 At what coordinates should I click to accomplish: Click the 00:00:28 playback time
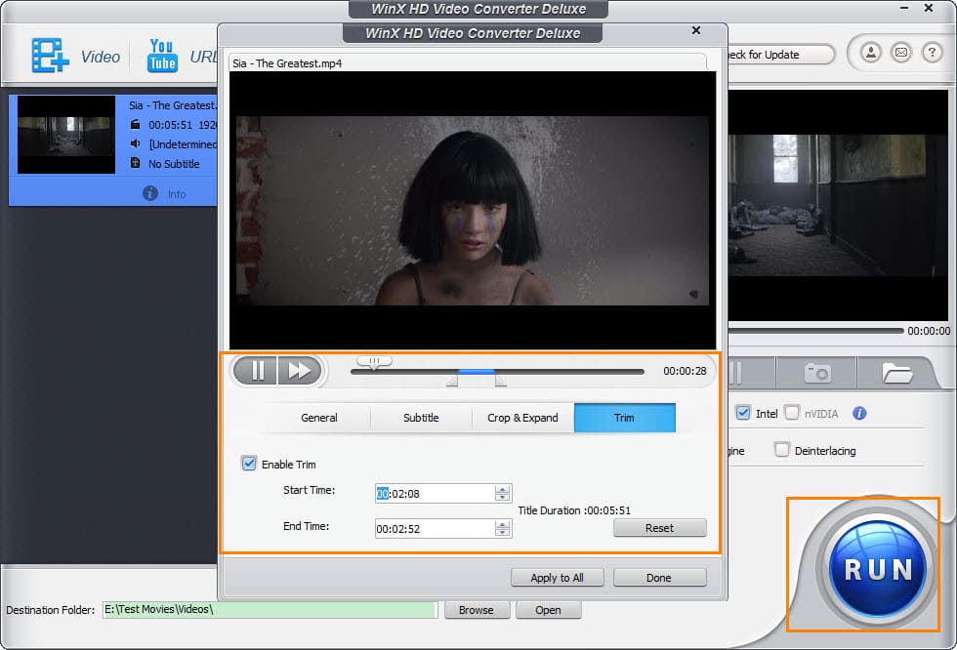(x=685, y=371)
